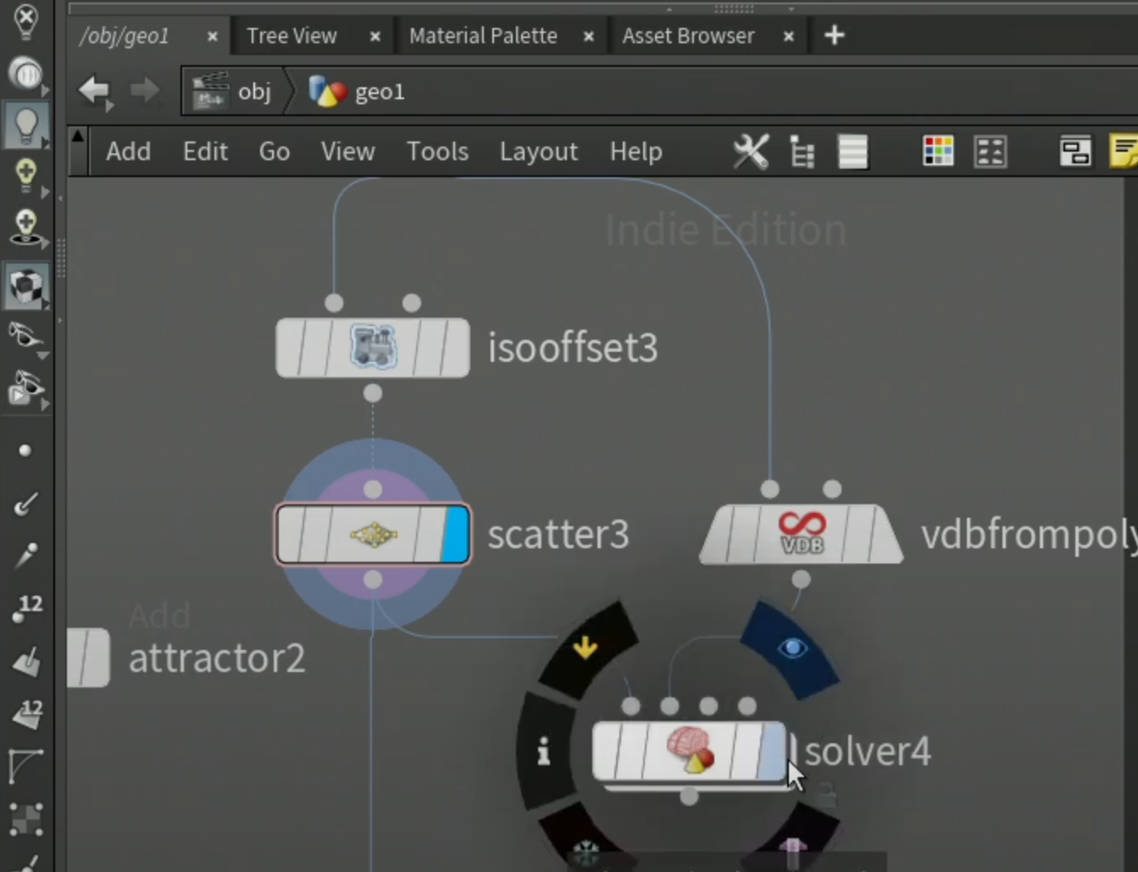Close the Tree View tab
This screenshot has width=1138, height=872.
click(x=375, y=36)
